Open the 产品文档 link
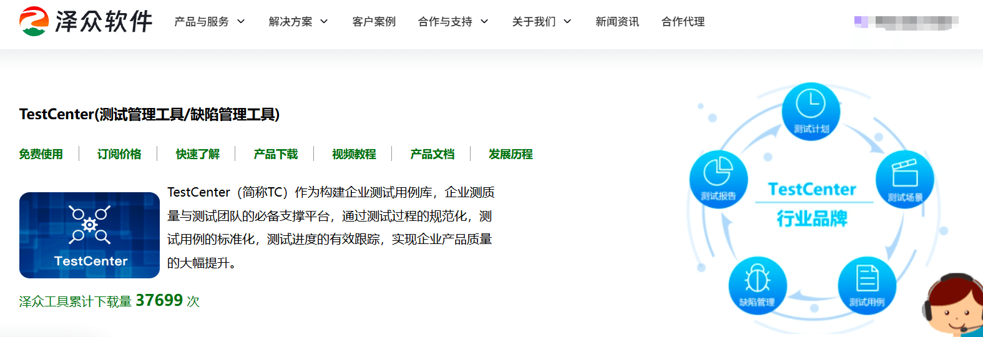This screenshot has height=337, width=983. point(433,154)
